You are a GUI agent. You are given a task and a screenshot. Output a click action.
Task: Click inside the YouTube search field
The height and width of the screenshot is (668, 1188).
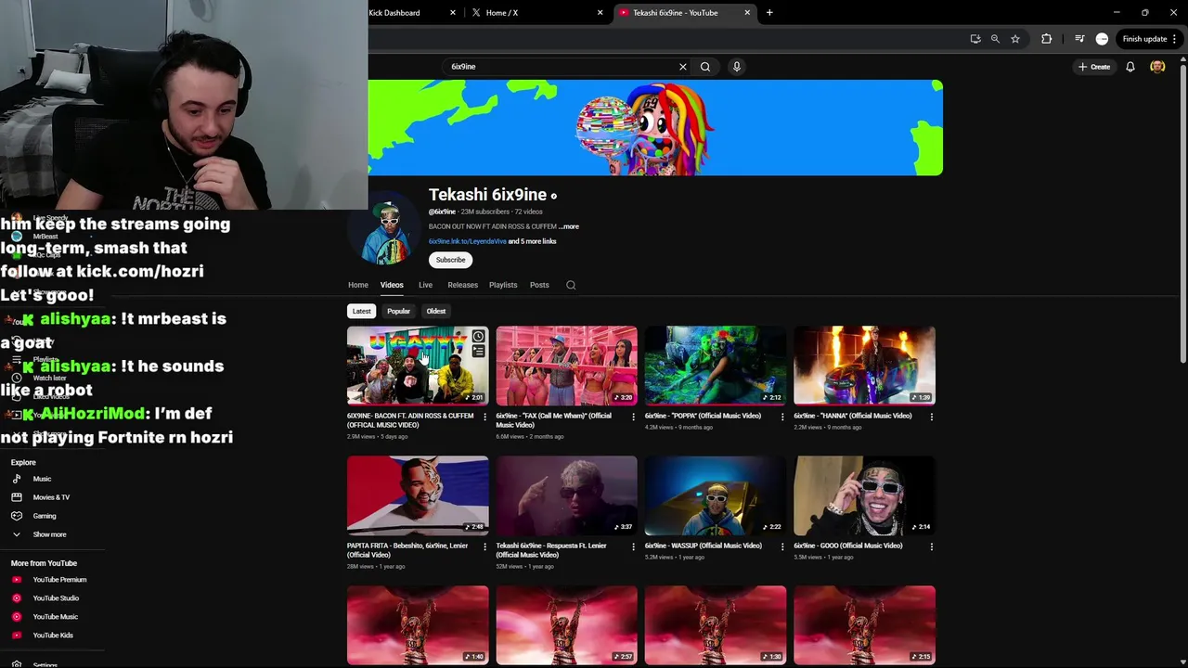tap(562, 67)
